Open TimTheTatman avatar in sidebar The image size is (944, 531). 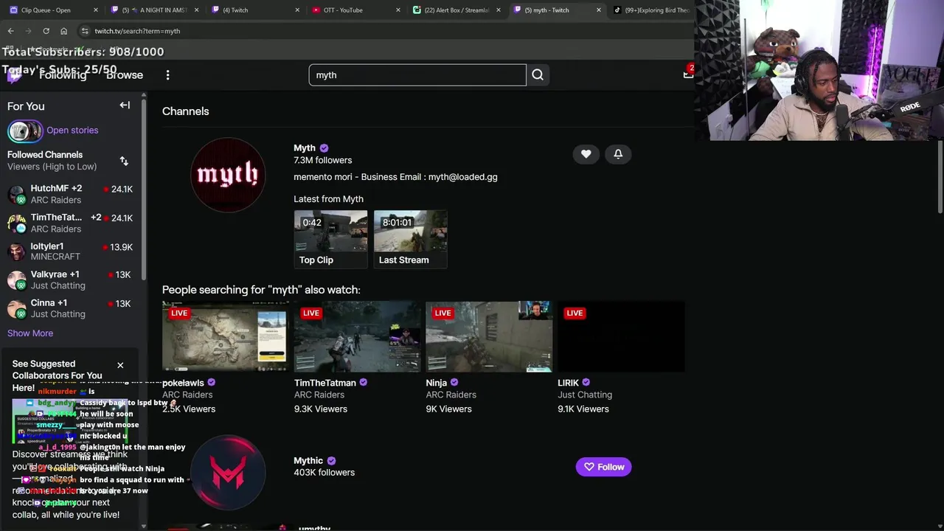(16, 223)
